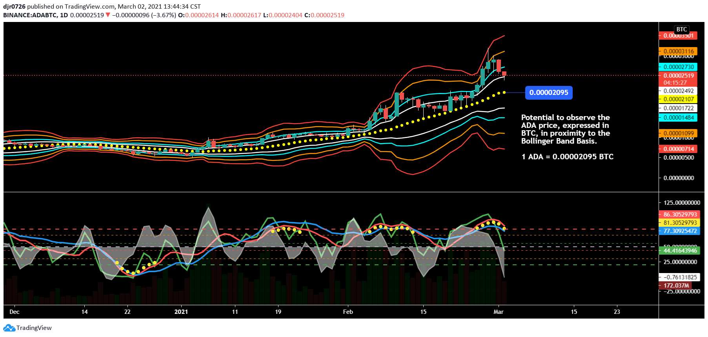Click the yellow 0.00002107 basis label

pyautogui.click(x=678, y=99)
